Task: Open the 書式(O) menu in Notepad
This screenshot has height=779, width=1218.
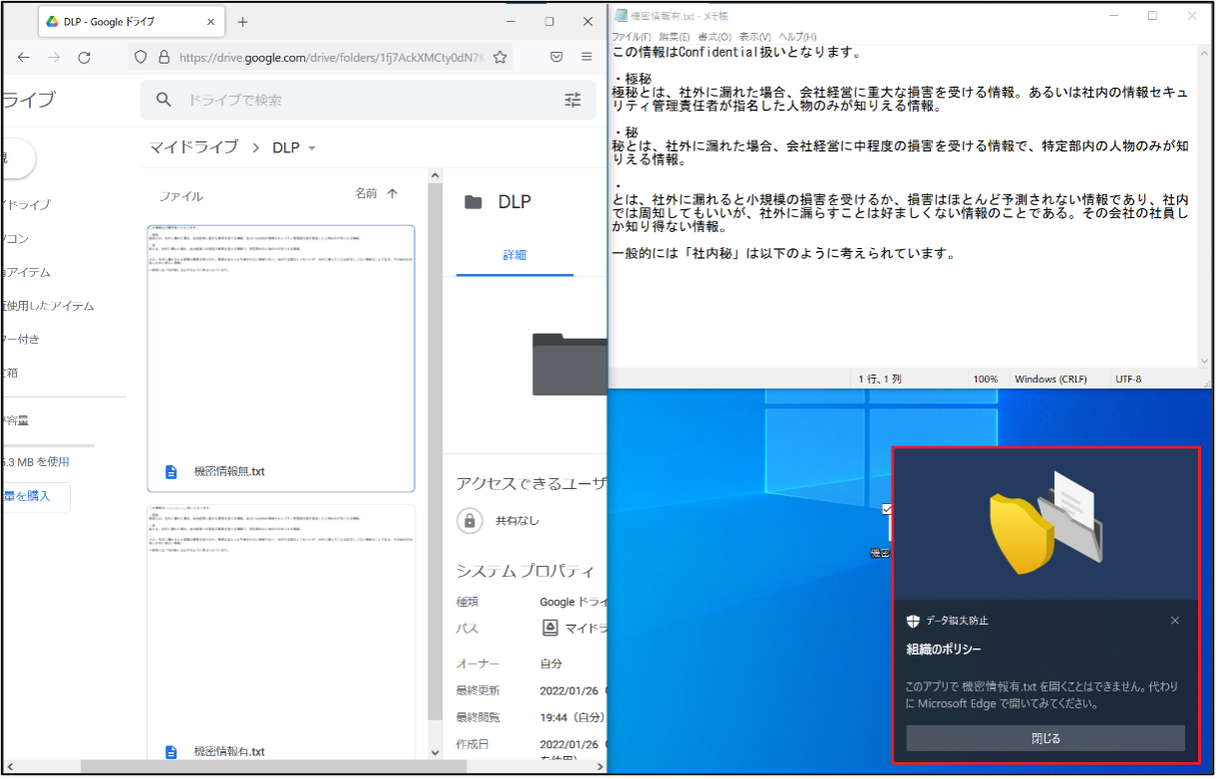Action: (714, 37)
